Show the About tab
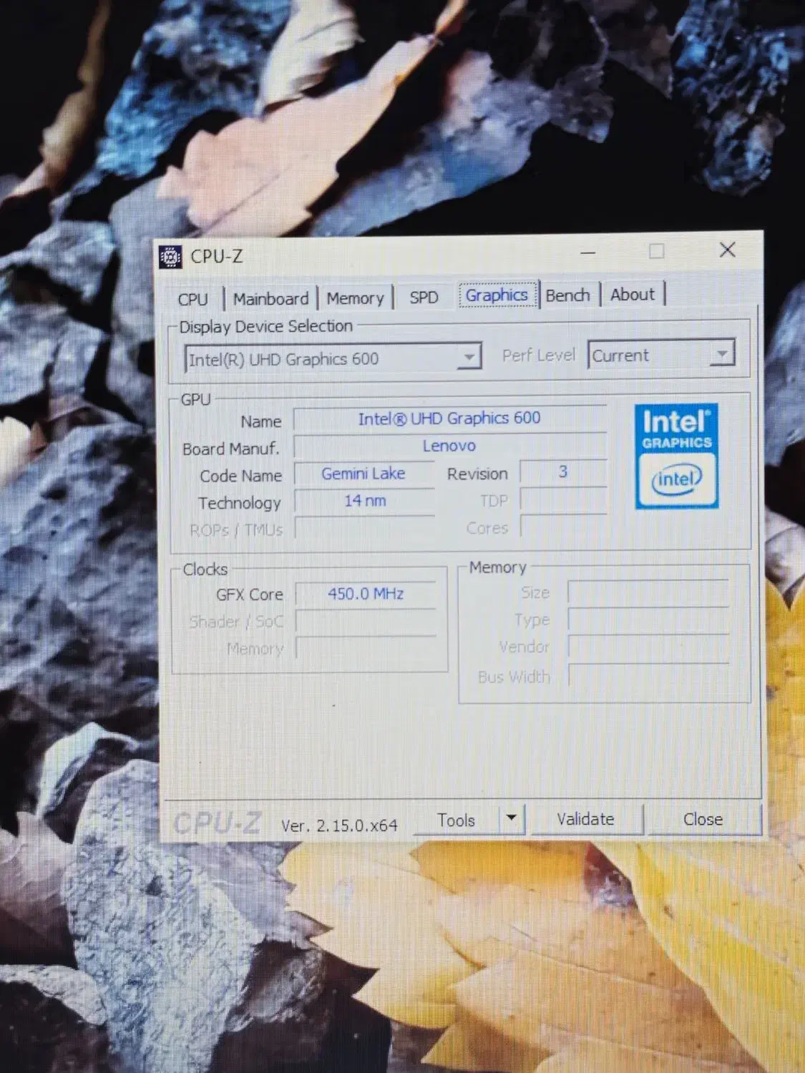Viewport: 805px width, 1073px height. click(x=632, y=294)
